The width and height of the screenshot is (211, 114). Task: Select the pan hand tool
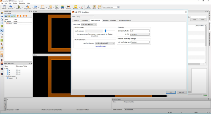click(2, 37)
